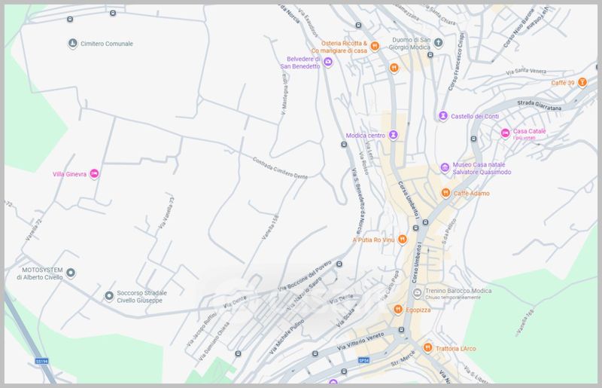Click the Cimitero Comunale map marker
The height and width of the screenshot is (388, 602).
click(73, 44)
